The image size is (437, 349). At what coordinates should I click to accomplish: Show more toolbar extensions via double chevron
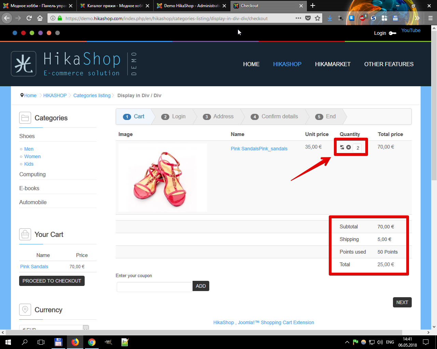pos(417,18)
